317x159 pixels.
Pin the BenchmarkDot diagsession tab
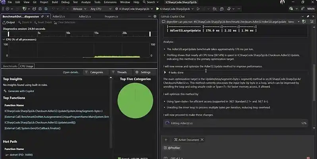pyautogui.click(x=43, y=16)
